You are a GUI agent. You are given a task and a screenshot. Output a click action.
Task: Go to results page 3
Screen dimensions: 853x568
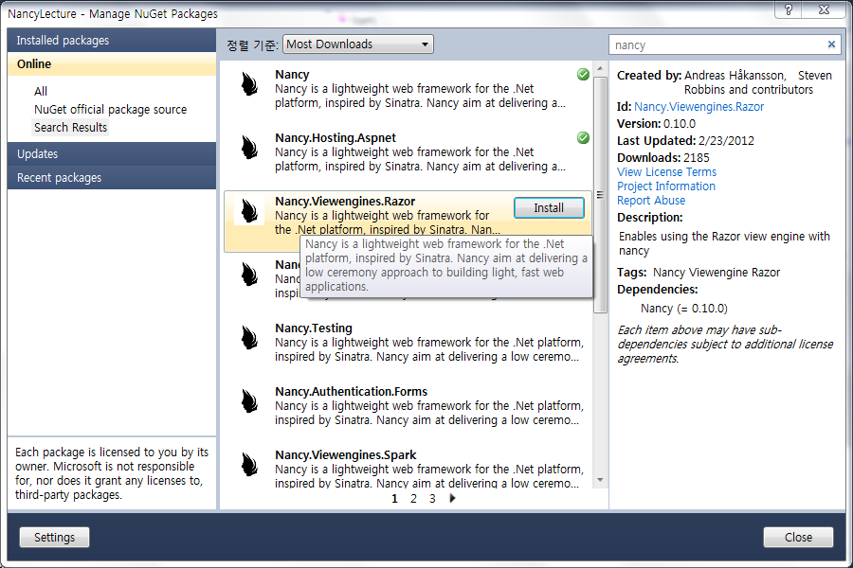tap(432, 499)
